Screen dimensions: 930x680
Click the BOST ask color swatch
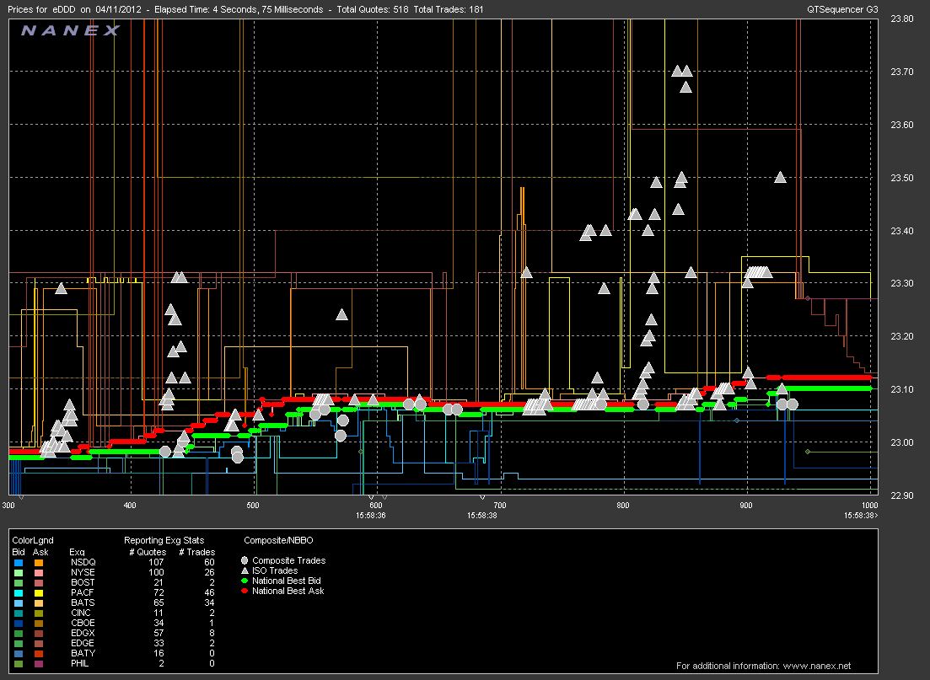point(39,583)
